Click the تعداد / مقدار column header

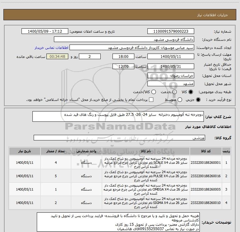56,151
